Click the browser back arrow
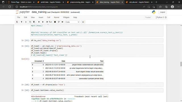Screen dimensions: 182x102 4,7
